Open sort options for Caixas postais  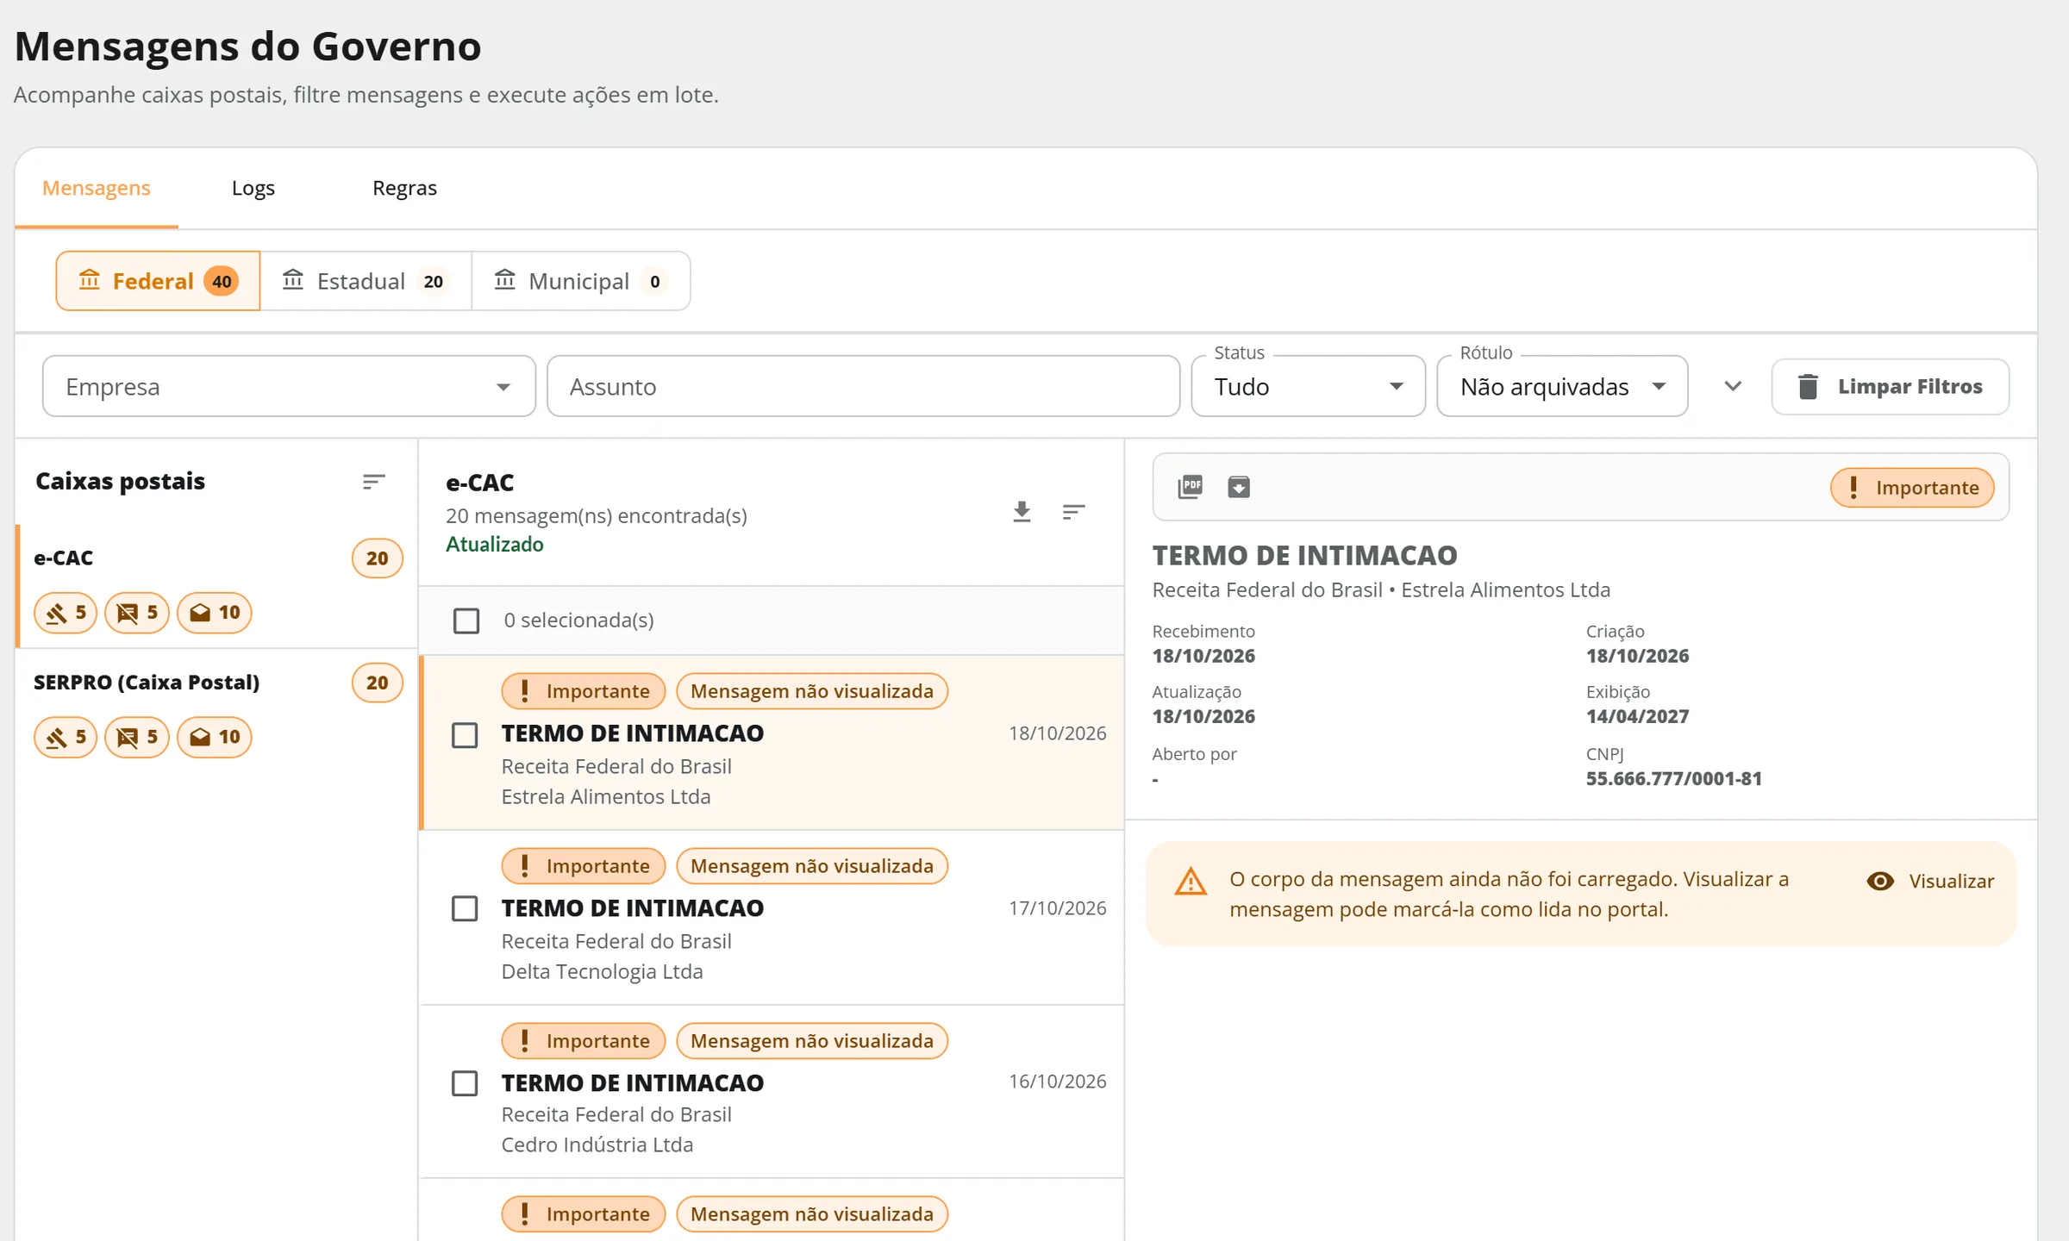[373, 482]
